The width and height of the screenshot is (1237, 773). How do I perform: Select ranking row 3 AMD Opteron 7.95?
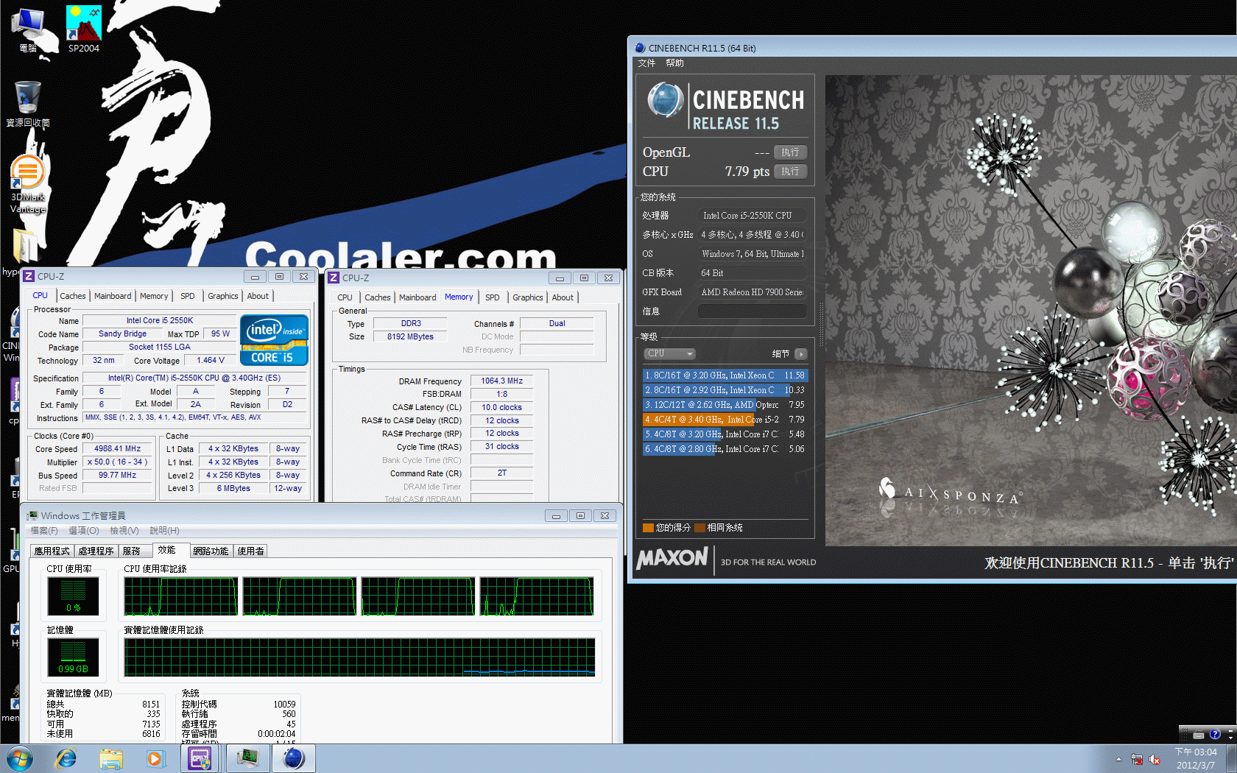[x=725, y=405]
